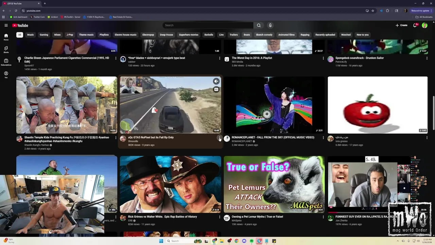Open the kickbot bookmark

[x=53, y=17]
